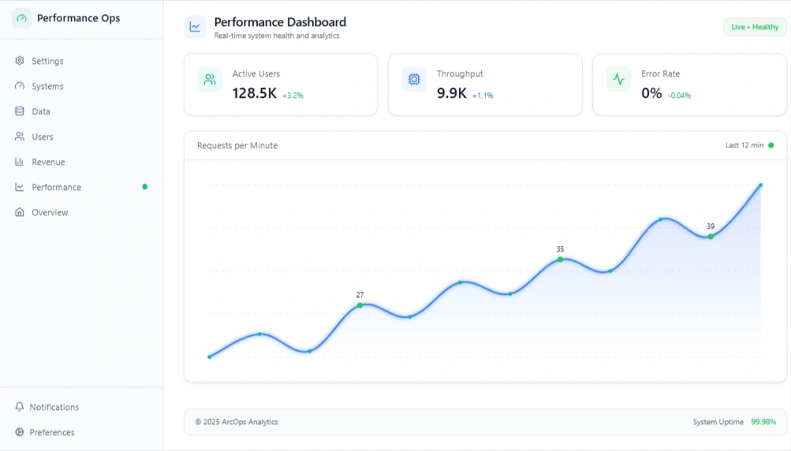Click the Performance Ops brand title
The image size is (791, 451).
click(x=78, y=18)
